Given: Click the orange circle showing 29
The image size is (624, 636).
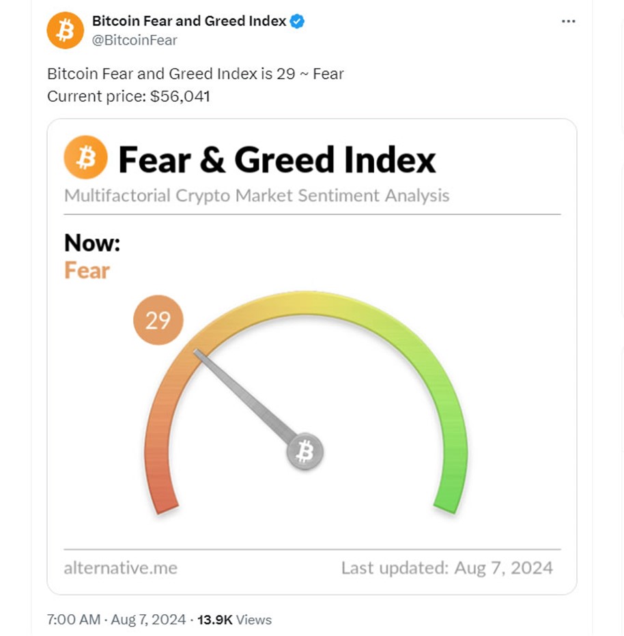Looking at the screenshot, I should pos(158,320).
